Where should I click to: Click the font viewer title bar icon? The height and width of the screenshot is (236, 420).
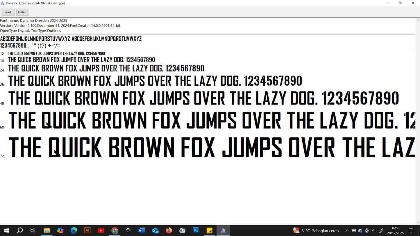(x=3, y=3)
